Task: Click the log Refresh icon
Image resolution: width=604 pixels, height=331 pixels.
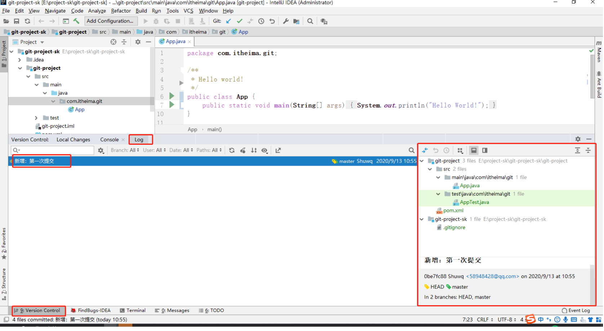Action: point(232,151)
